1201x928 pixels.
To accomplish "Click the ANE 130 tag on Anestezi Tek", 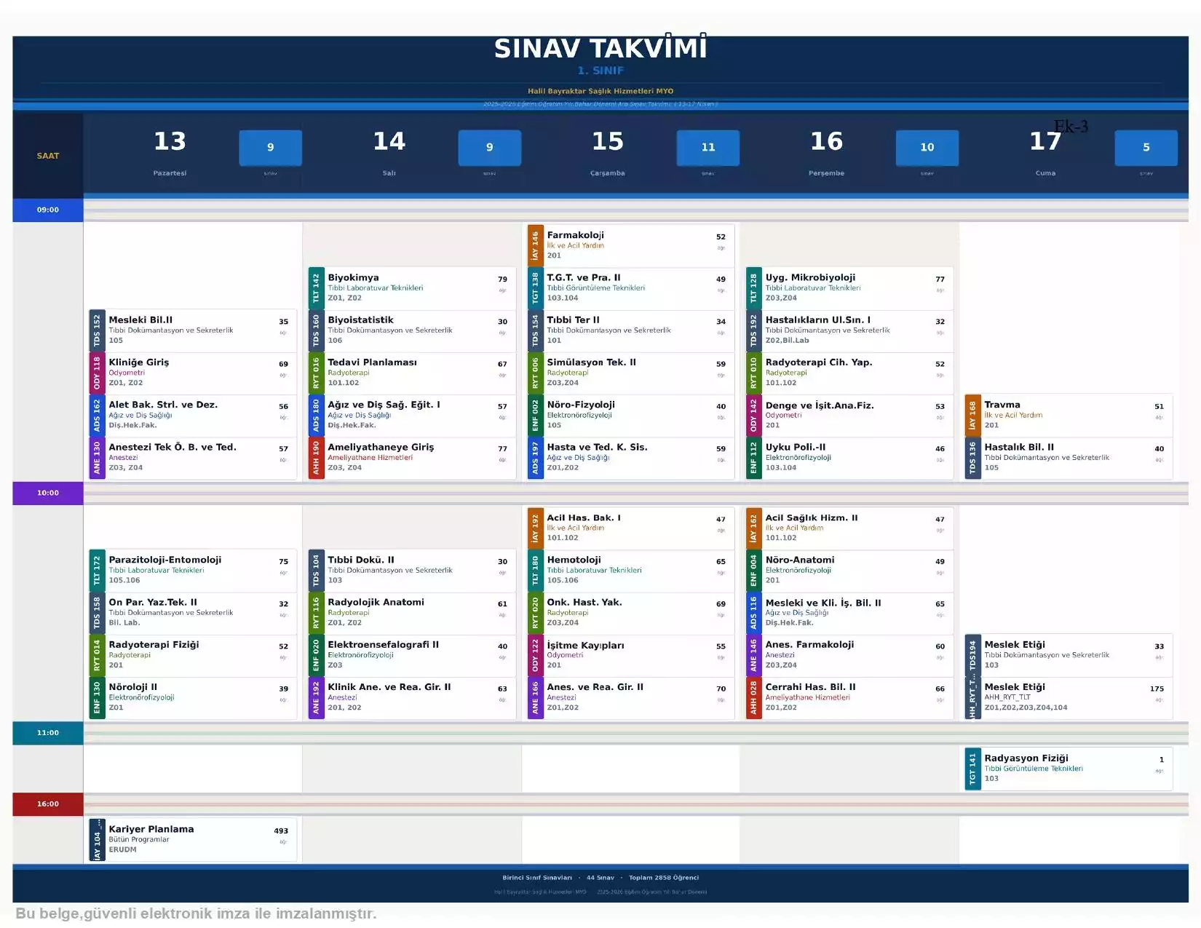I will click(97, 458).
